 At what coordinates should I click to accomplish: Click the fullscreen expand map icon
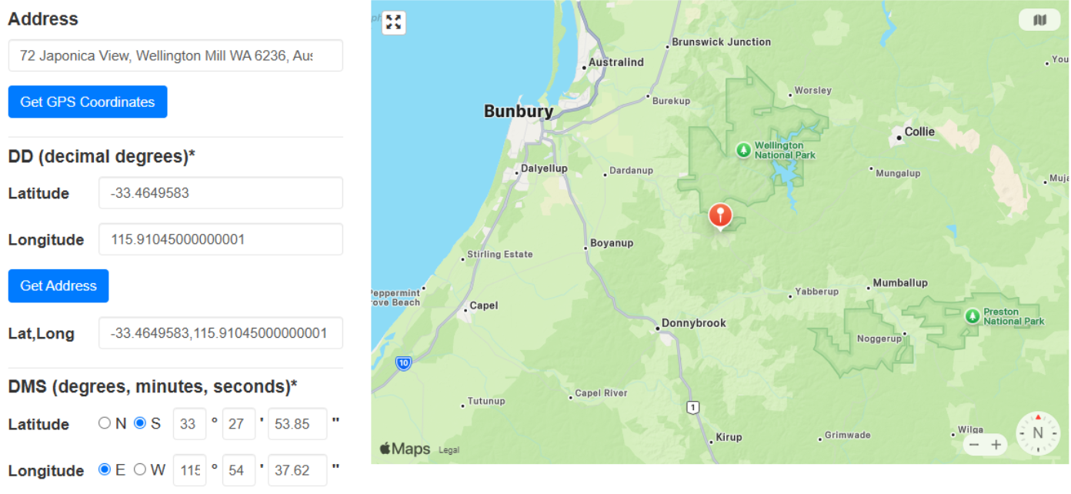point(394,22)
